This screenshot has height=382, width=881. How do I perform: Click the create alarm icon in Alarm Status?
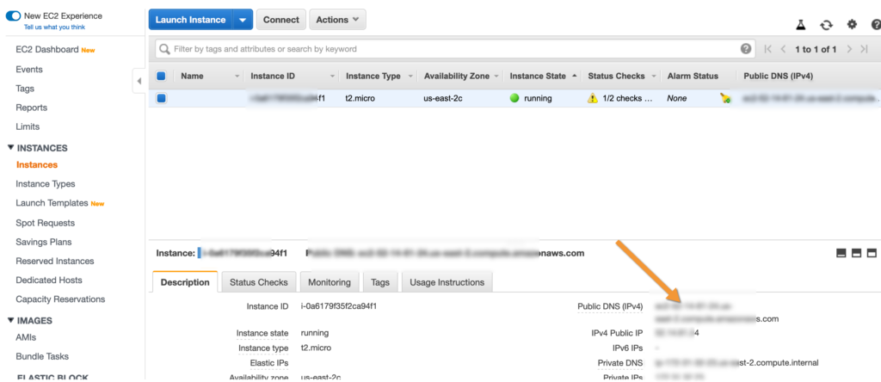coord(726,98)
